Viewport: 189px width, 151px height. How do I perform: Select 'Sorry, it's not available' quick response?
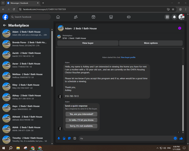[x=81, y=126]
